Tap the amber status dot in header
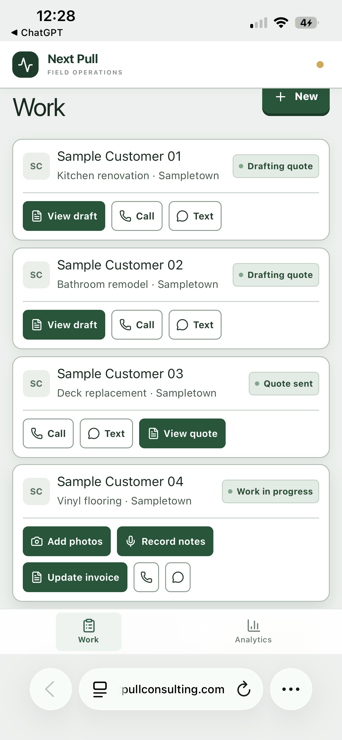 click(x=320, y=65)
